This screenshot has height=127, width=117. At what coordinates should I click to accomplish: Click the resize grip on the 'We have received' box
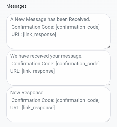coord(109,84)
